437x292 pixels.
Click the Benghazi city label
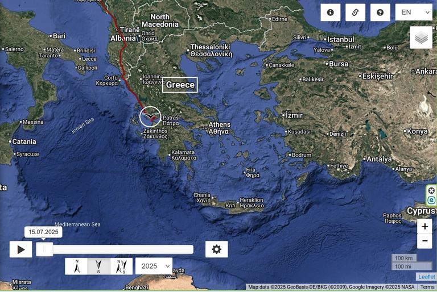(137, 287)
